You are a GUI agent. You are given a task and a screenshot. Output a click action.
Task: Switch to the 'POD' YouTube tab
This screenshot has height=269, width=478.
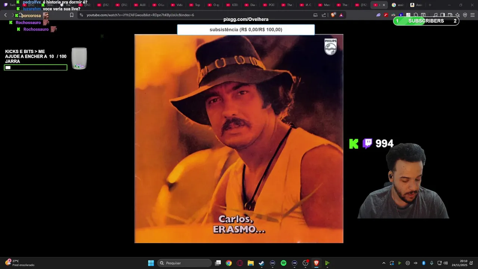point(269,5)
